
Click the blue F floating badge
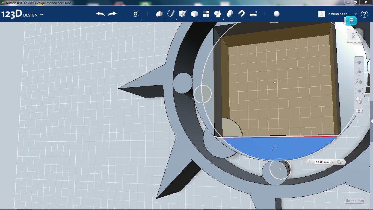[x=351, y=21]
